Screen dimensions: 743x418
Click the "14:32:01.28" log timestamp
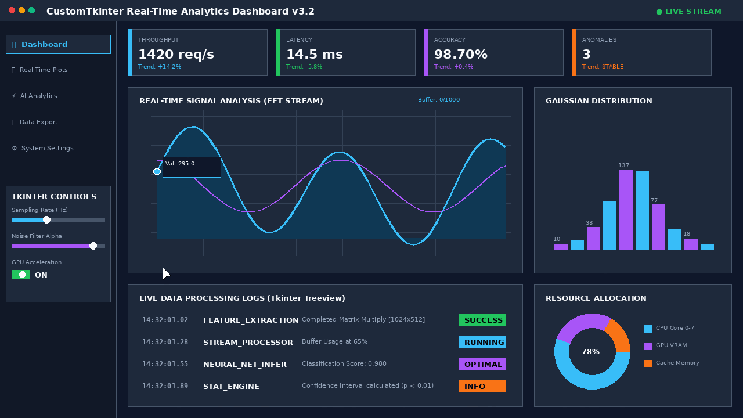(165, 343)
